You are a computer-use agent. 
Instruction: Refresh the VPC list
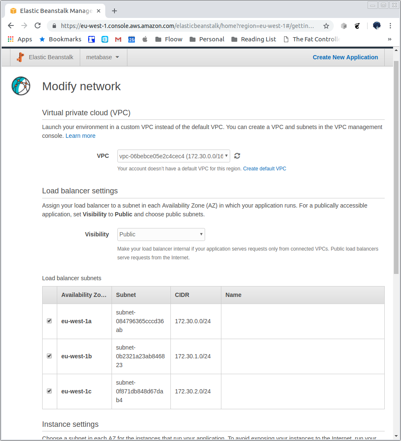click(x=237, y=156)
